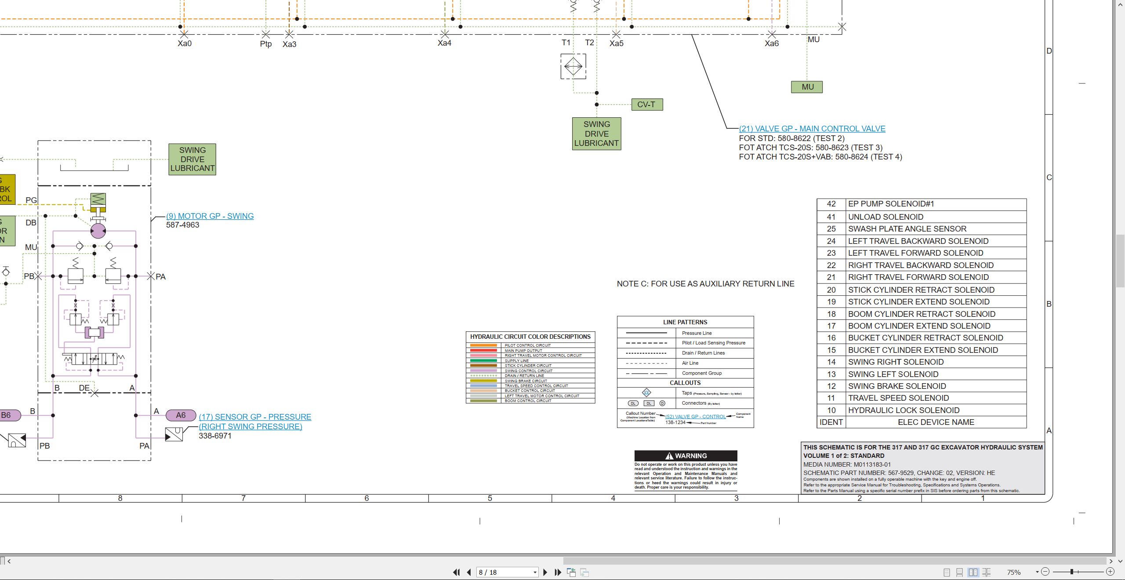Click NOTE C auxiliary return line text

click(x=705, y=284)
